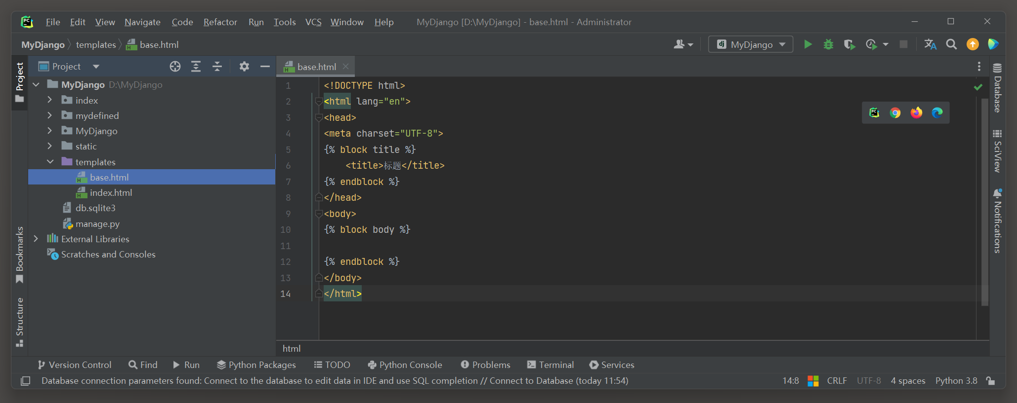Toggle the Bookmarks tool window
This screenshot has height=403, width=1017.
pos(20,255)
